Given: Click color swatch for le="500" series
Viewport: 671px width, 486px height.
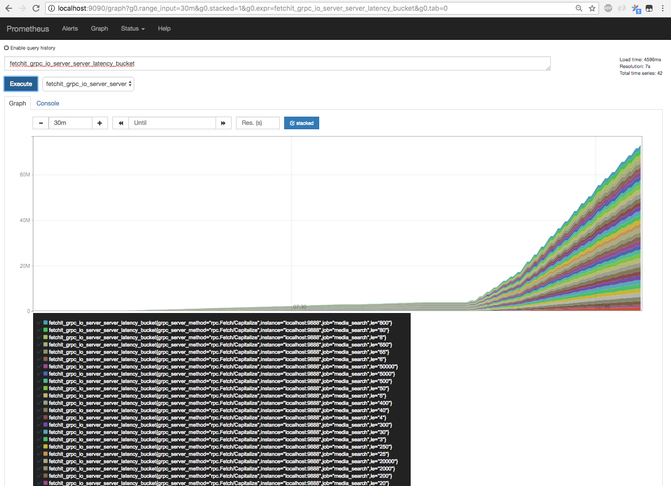Looking at the screenshot, I should (46, 381).
